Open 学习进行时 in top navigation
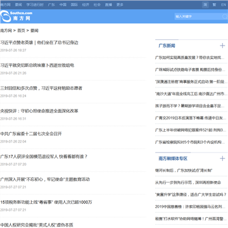This screenshot has width=228, height=228. pos(35,4)
